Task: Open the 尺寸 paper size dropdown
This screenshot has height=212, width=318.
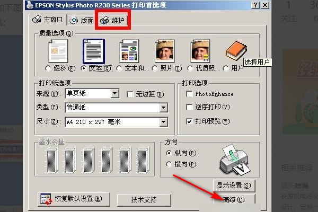Action: click(x=163, y=122)
